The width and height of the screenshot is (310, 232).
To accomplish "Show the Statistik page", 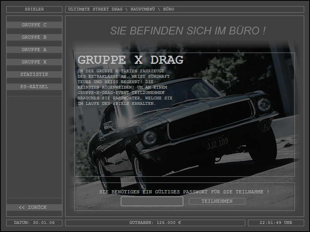I will click(x=34, y=74).
